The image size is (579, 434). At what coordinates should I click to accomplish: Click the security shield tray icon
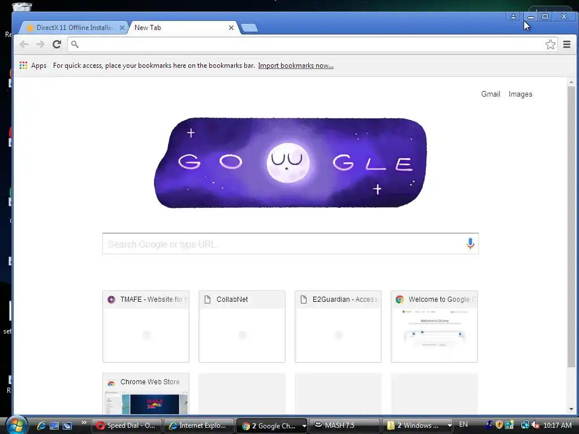499,425
